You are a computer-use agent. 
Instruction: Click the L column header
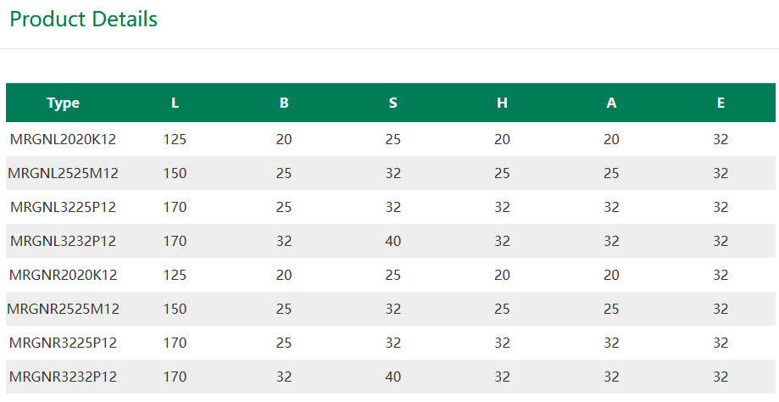(175, 103)
